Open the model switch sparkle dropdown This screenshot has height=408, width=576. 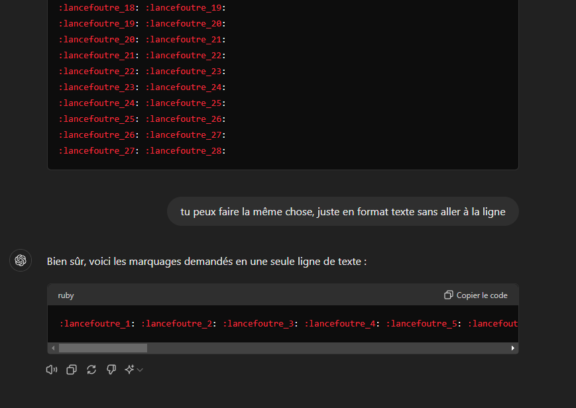133,370
